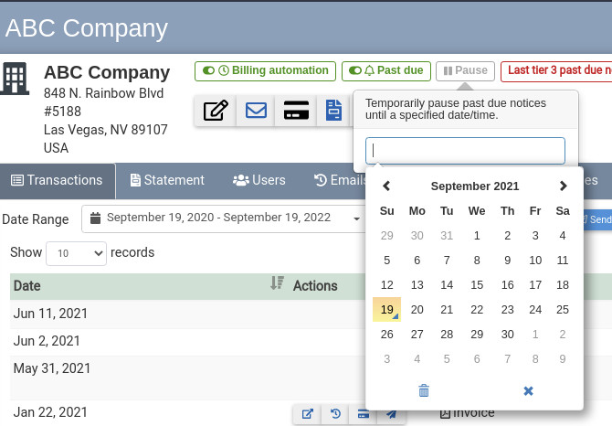
Task: Select September 19 in the calendar
Action: (387, 310)
